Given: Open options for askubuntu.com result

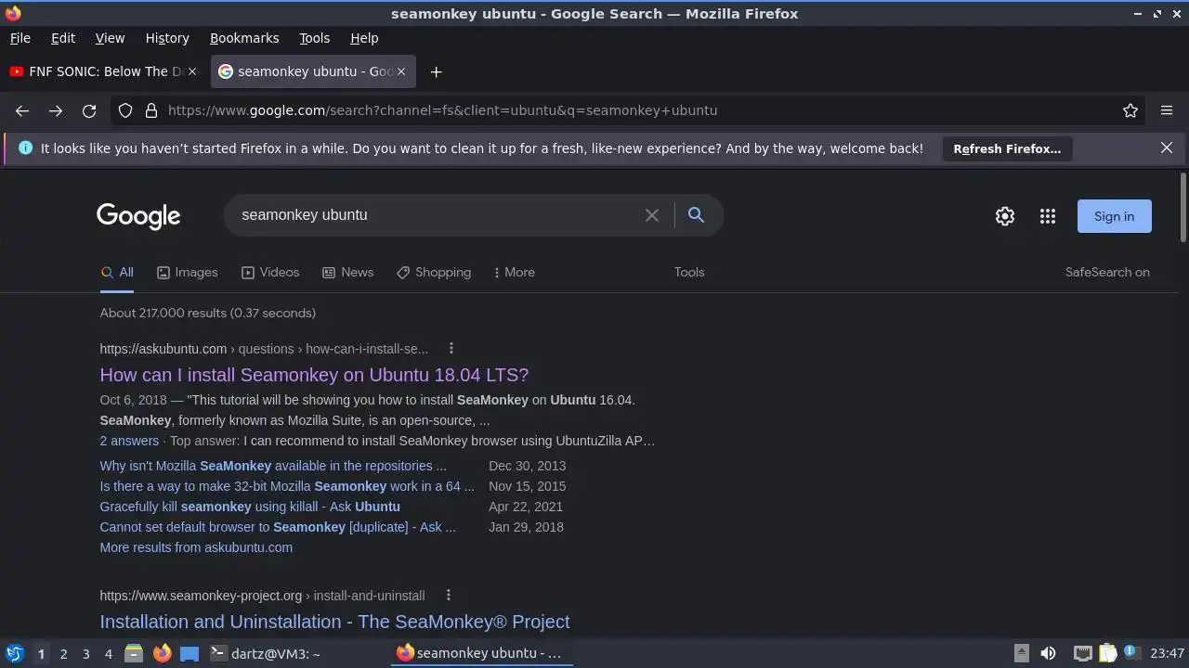Looking at the screenshot, I should tap(451, 349).
